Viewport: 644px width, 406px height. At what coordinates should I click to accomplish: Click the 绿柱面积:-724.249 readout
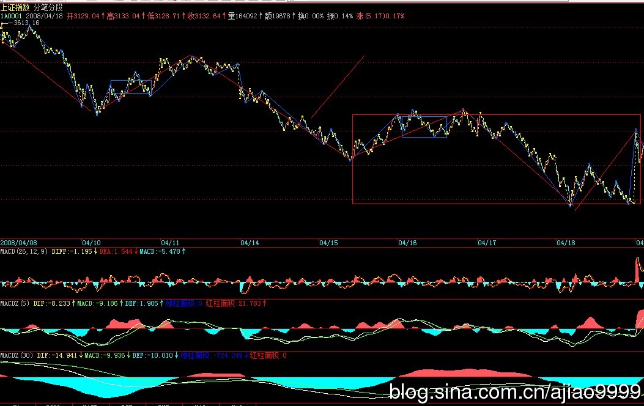pyautogui.click(x=213, y=355)
